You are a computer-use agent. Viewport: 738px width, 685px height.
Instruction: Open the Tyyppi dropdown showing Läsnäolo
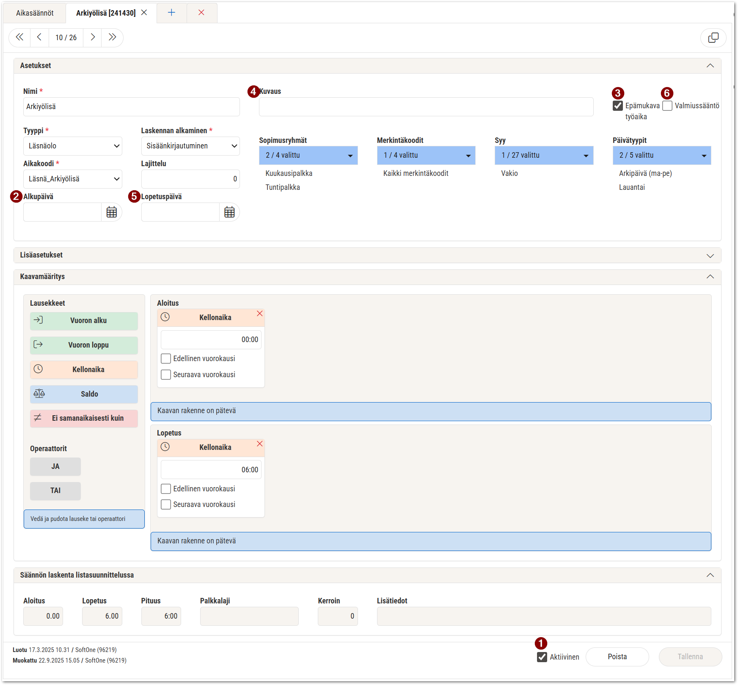73,146
